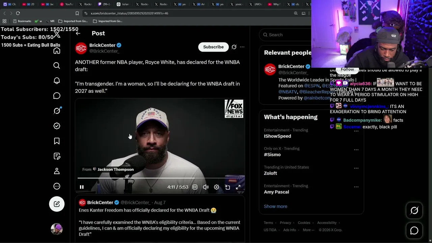Subscribe to BrickCenter
Viewport: 432px width, 243px height.
pyautogui.click(x=213, y=47)
